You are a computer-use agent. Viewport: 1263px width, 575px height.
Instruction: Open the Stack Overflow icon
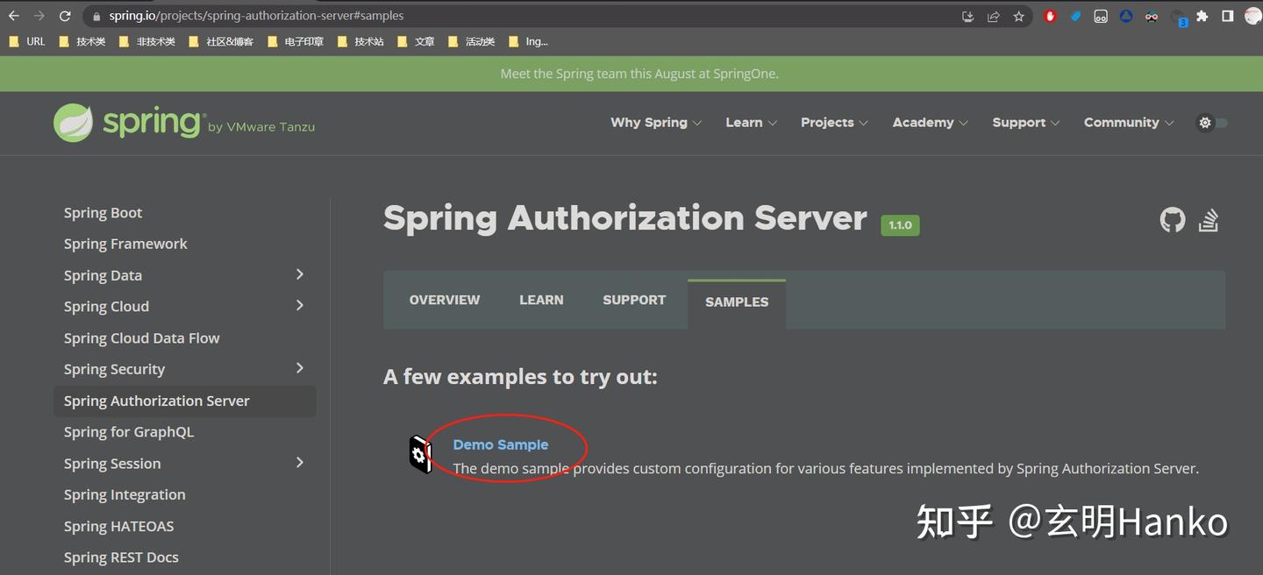point(1209,220)
